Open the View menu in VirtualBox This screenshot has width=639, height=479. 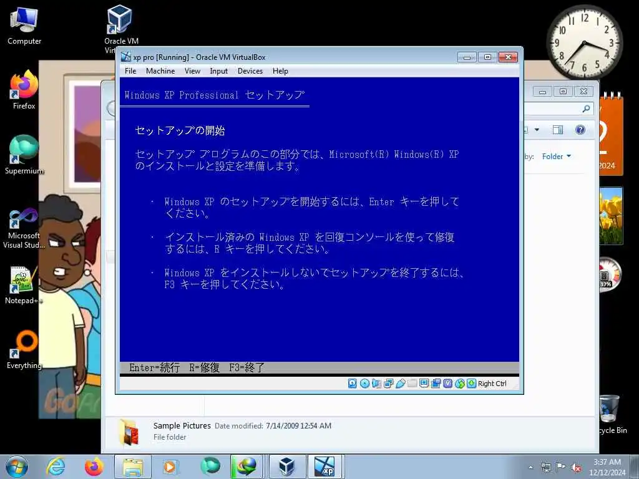pyautogui.click(x=192, y=71)
